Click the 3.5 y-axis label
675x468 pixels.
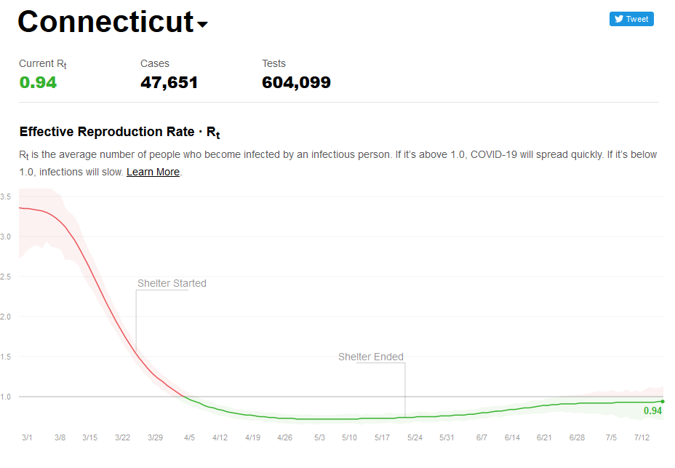point(6,197)
